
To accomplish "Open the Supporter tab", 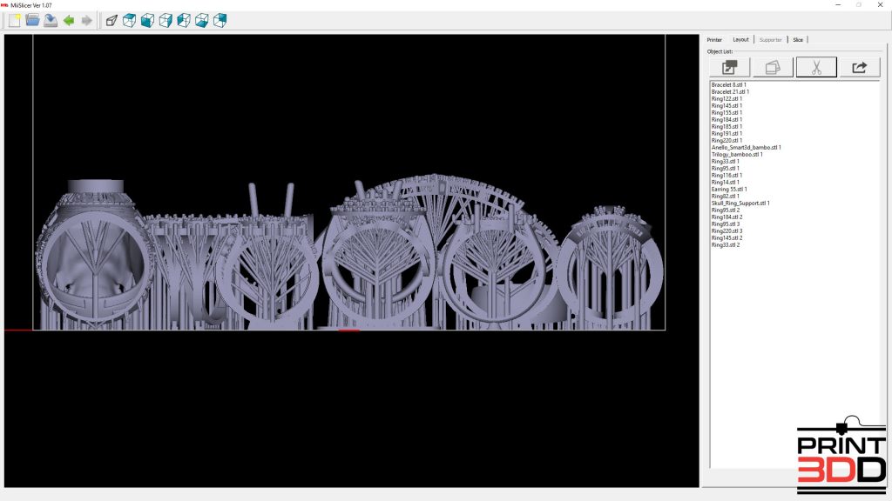I will (x=770, y=40).
